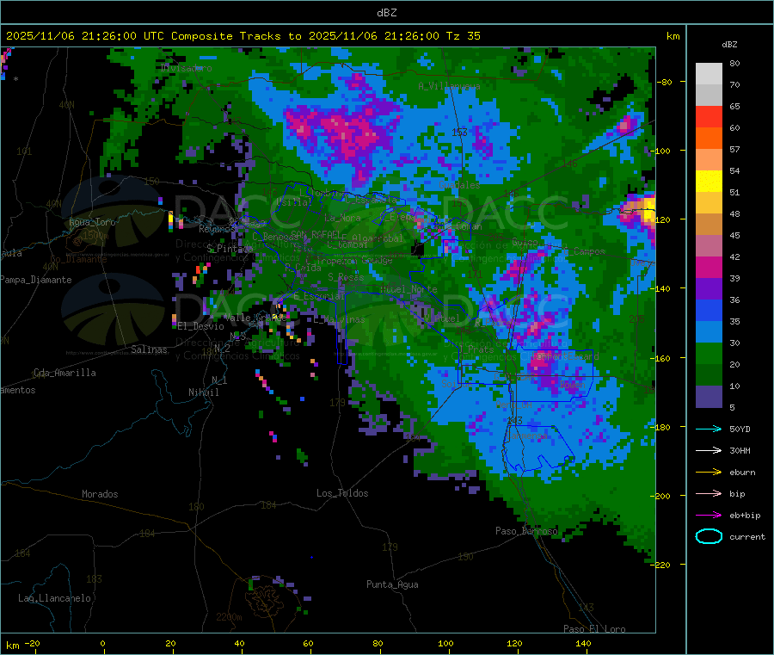Click the '-80' tick on right axis
Image resolution: width=774 pixels, height=655 pixels.
coord(664,82)
